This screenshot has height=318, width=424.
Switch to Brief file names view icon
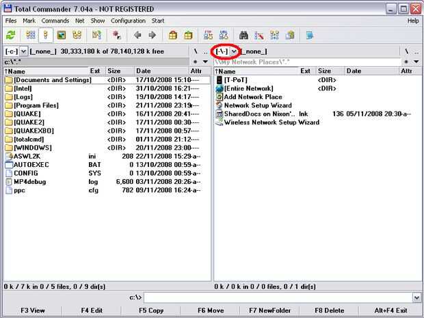pyautogui.click(x=31, y=35)
